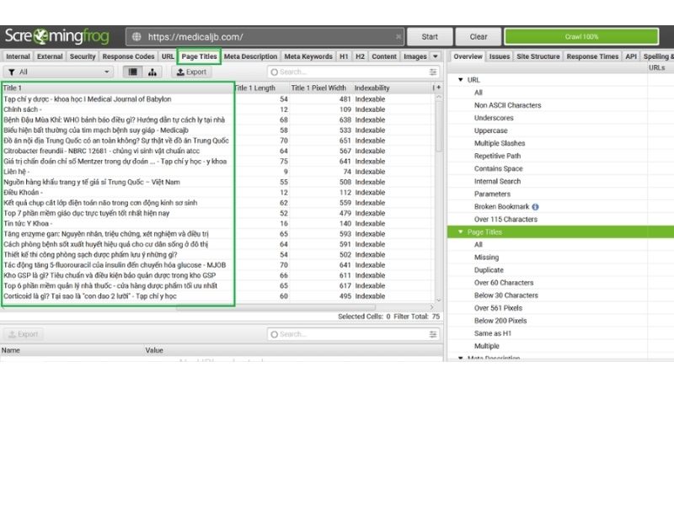
Task: Select Over 60 Characters filter
Action: (504, 283)
